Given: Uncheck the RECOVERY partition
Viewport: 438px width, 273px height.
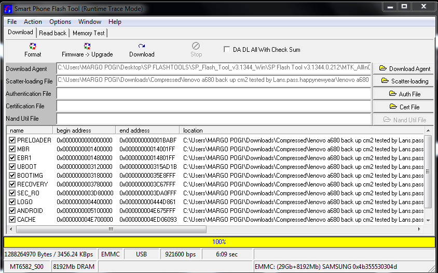Looking at the screenshot, I should pyautogui.click(x=12, y=184).
